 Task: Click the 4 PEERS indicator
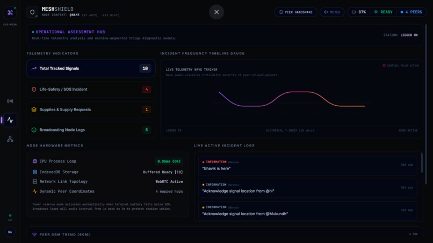411,12
